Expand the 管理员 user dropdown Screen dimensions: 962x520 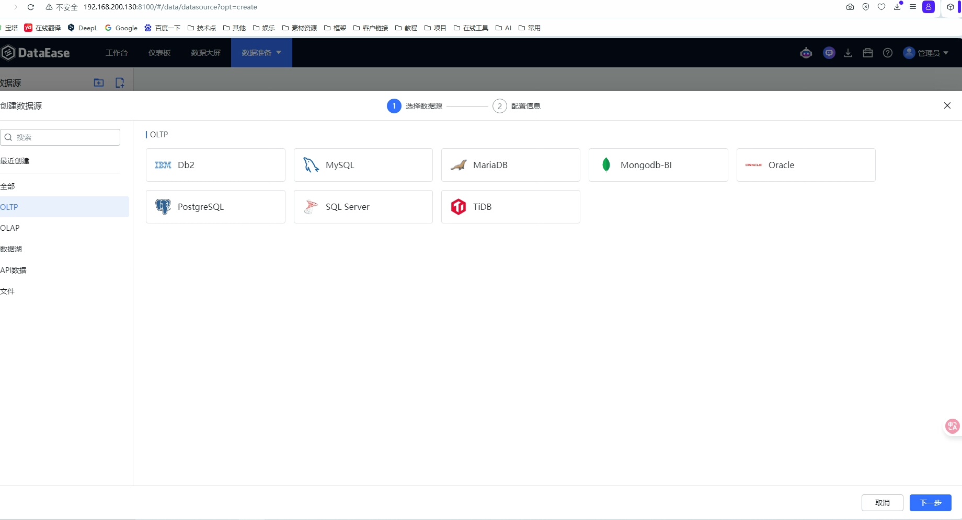pos(926,53)
